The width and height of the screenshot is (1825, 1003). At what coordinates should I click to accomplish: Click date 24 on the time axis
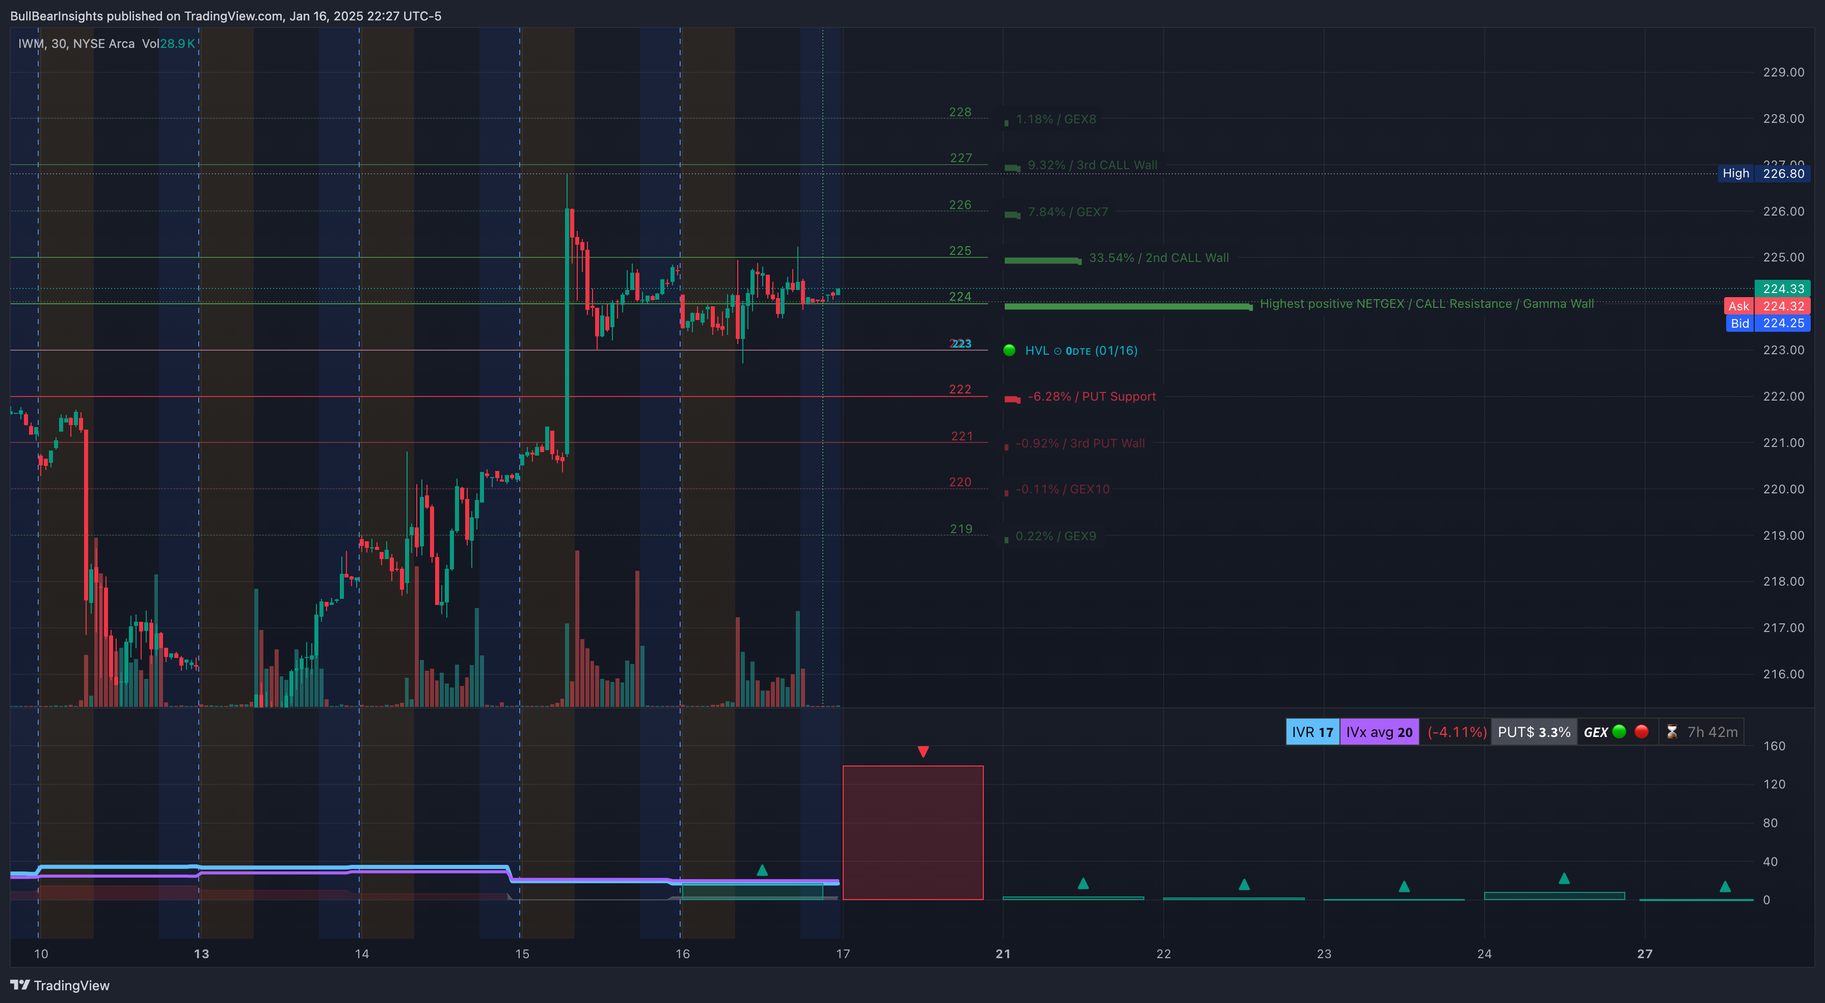[x=1484, y=954]
